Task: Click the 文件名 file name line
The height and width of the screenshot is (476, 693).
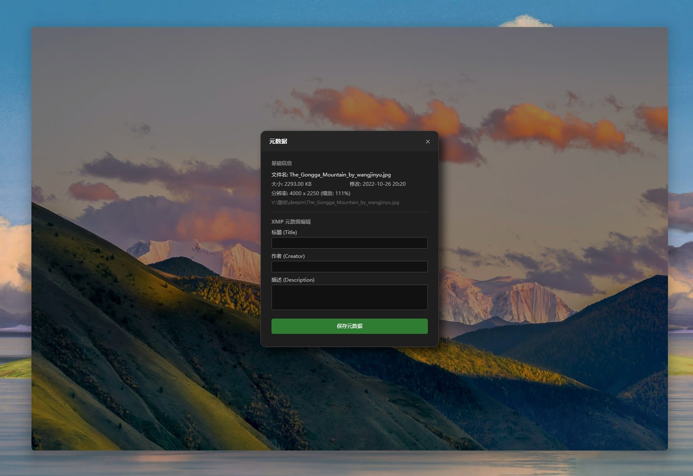Action: [331, 175]
